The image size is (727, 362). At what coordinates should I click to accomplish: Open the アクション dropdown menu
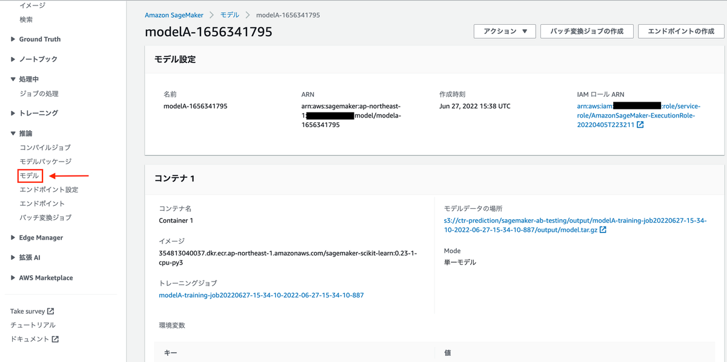[x=505, y=31]
